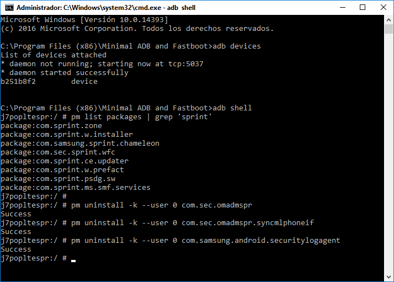
Task: Click the tcp:5037 daemon message line
Action: click(x=102, y=64)
